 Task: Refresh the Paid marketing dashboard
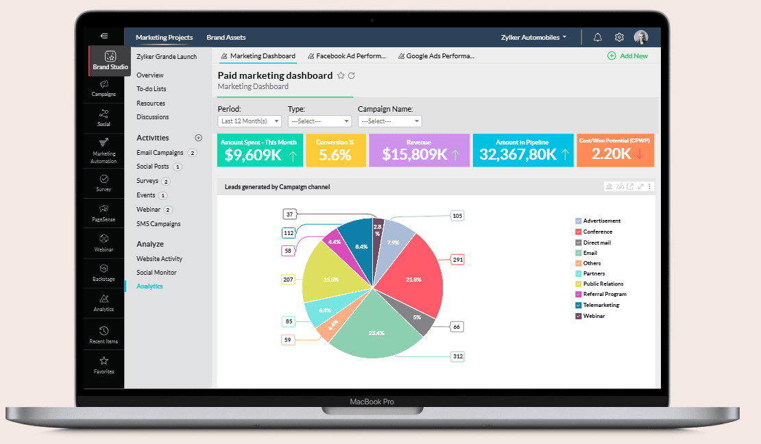[x=352, y=75]
